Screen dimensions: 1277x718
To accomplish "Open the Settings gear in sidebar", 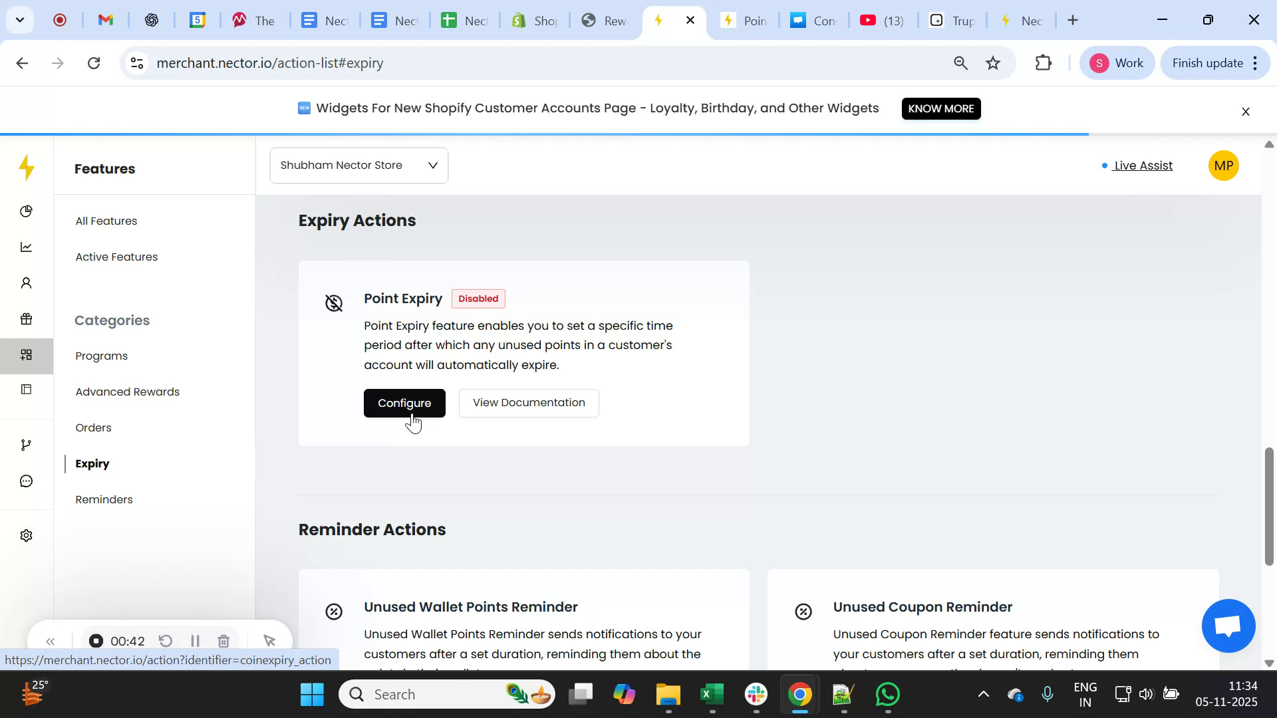I will pyautogui.click(x=26, y=535).
